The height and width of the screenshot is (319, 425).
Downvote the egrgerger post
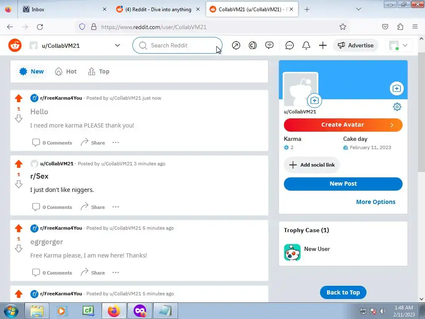[19, 248]
